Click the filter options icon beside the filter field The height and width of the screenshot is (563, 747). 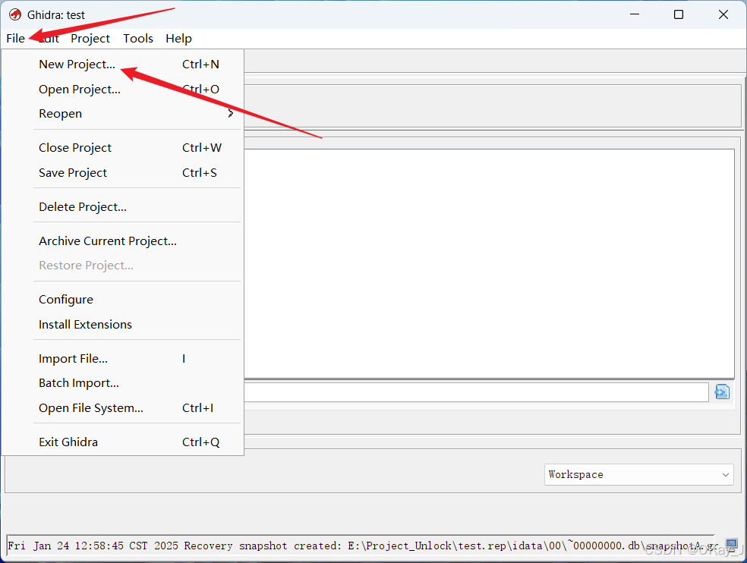(x=722, y=392)
